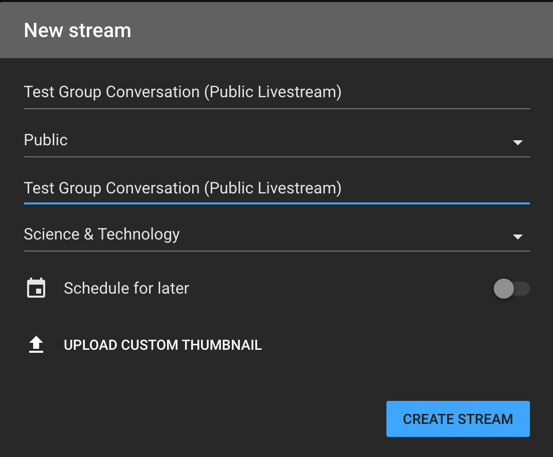Enable the Schedule for later switch
The width and height of the screenshot is (553, 457).
coord(511,289)
